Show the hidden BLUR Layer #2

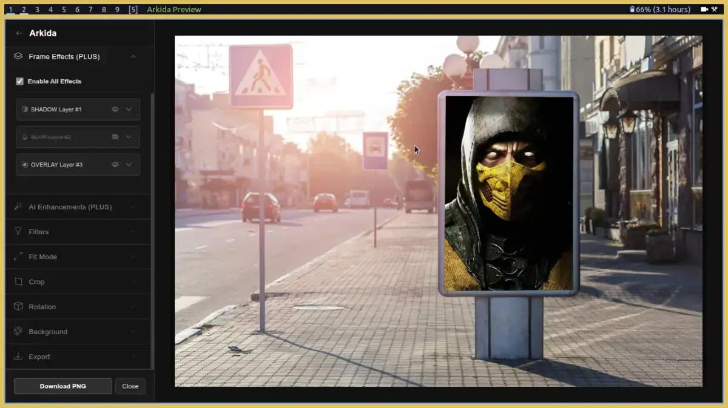pos(115,137)
